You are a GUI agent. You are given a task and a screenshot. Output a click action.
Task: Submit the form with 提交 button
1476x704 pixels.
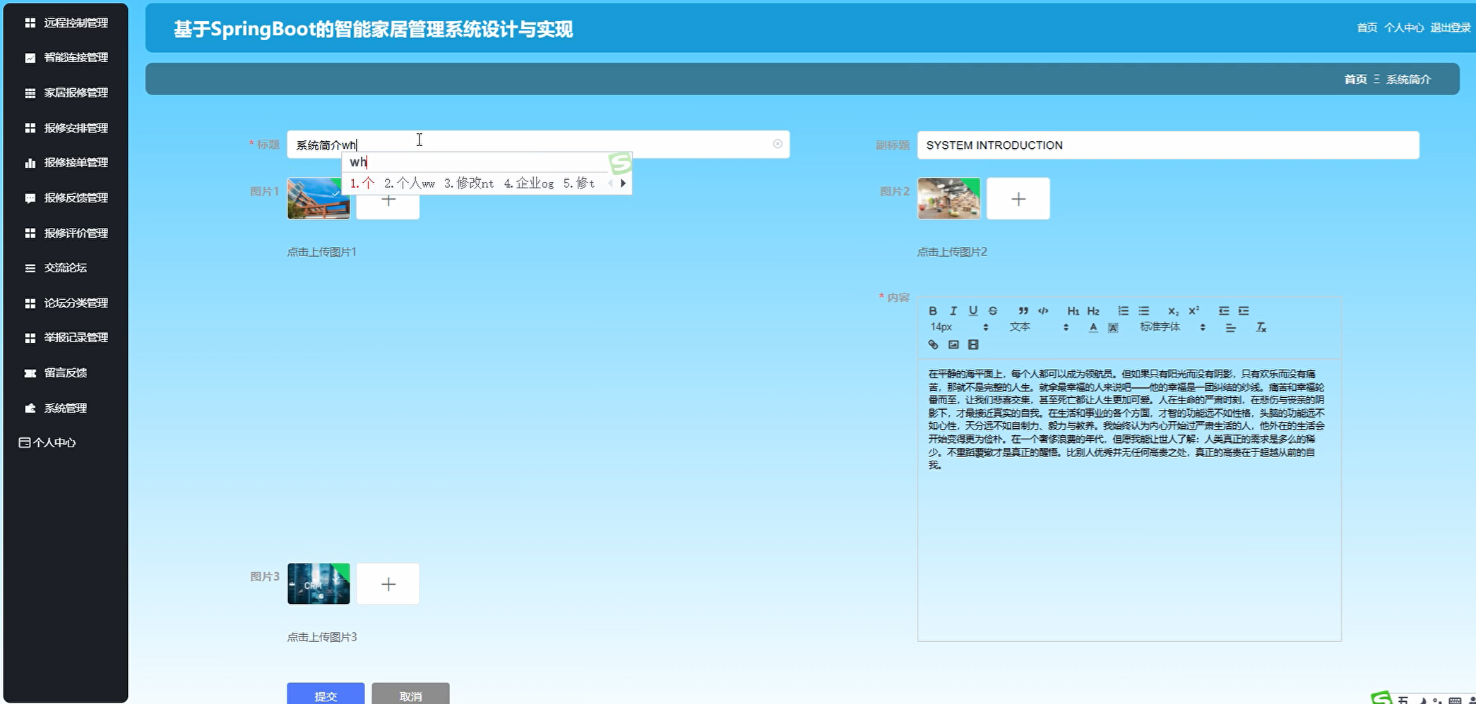click(x=325, y=696)
